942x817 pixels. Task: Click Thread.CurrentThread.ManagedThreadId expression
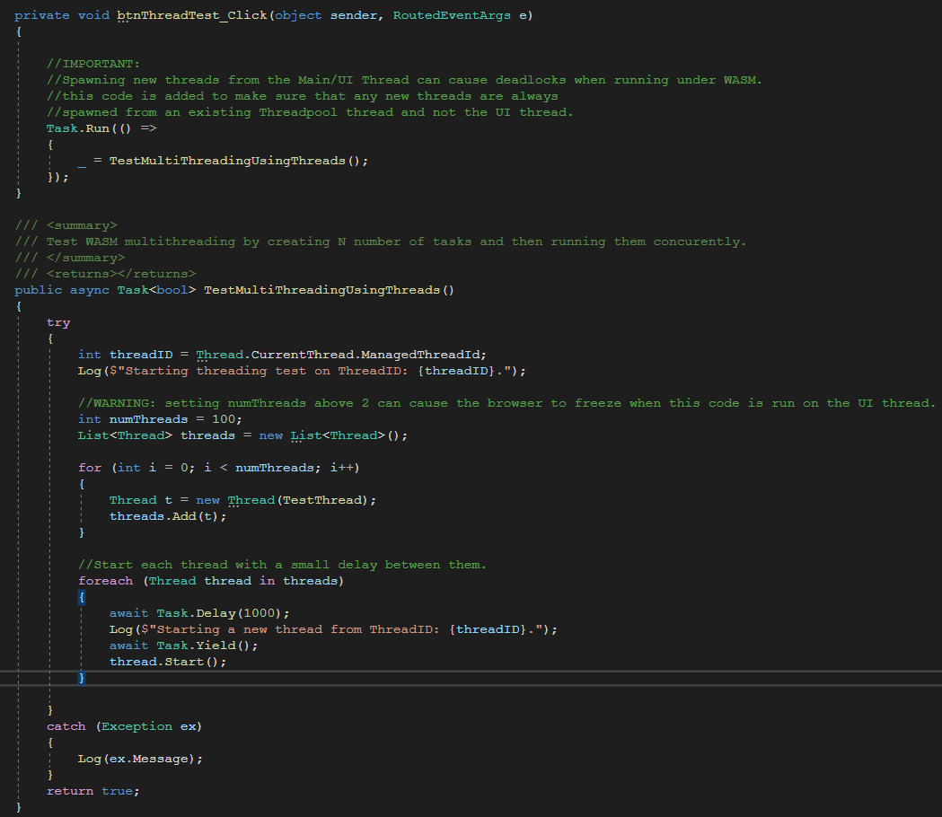(340, 355)
